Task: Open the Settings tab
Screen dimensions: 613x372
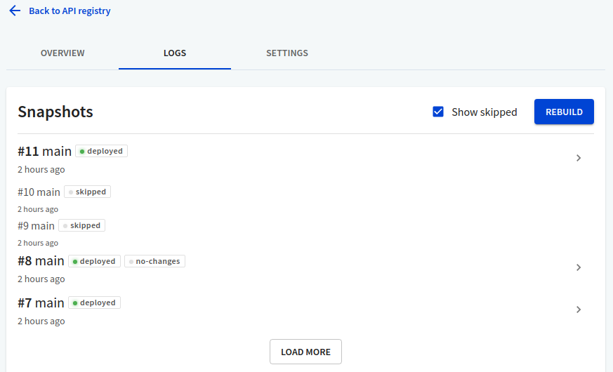Action: coord(287,53)
